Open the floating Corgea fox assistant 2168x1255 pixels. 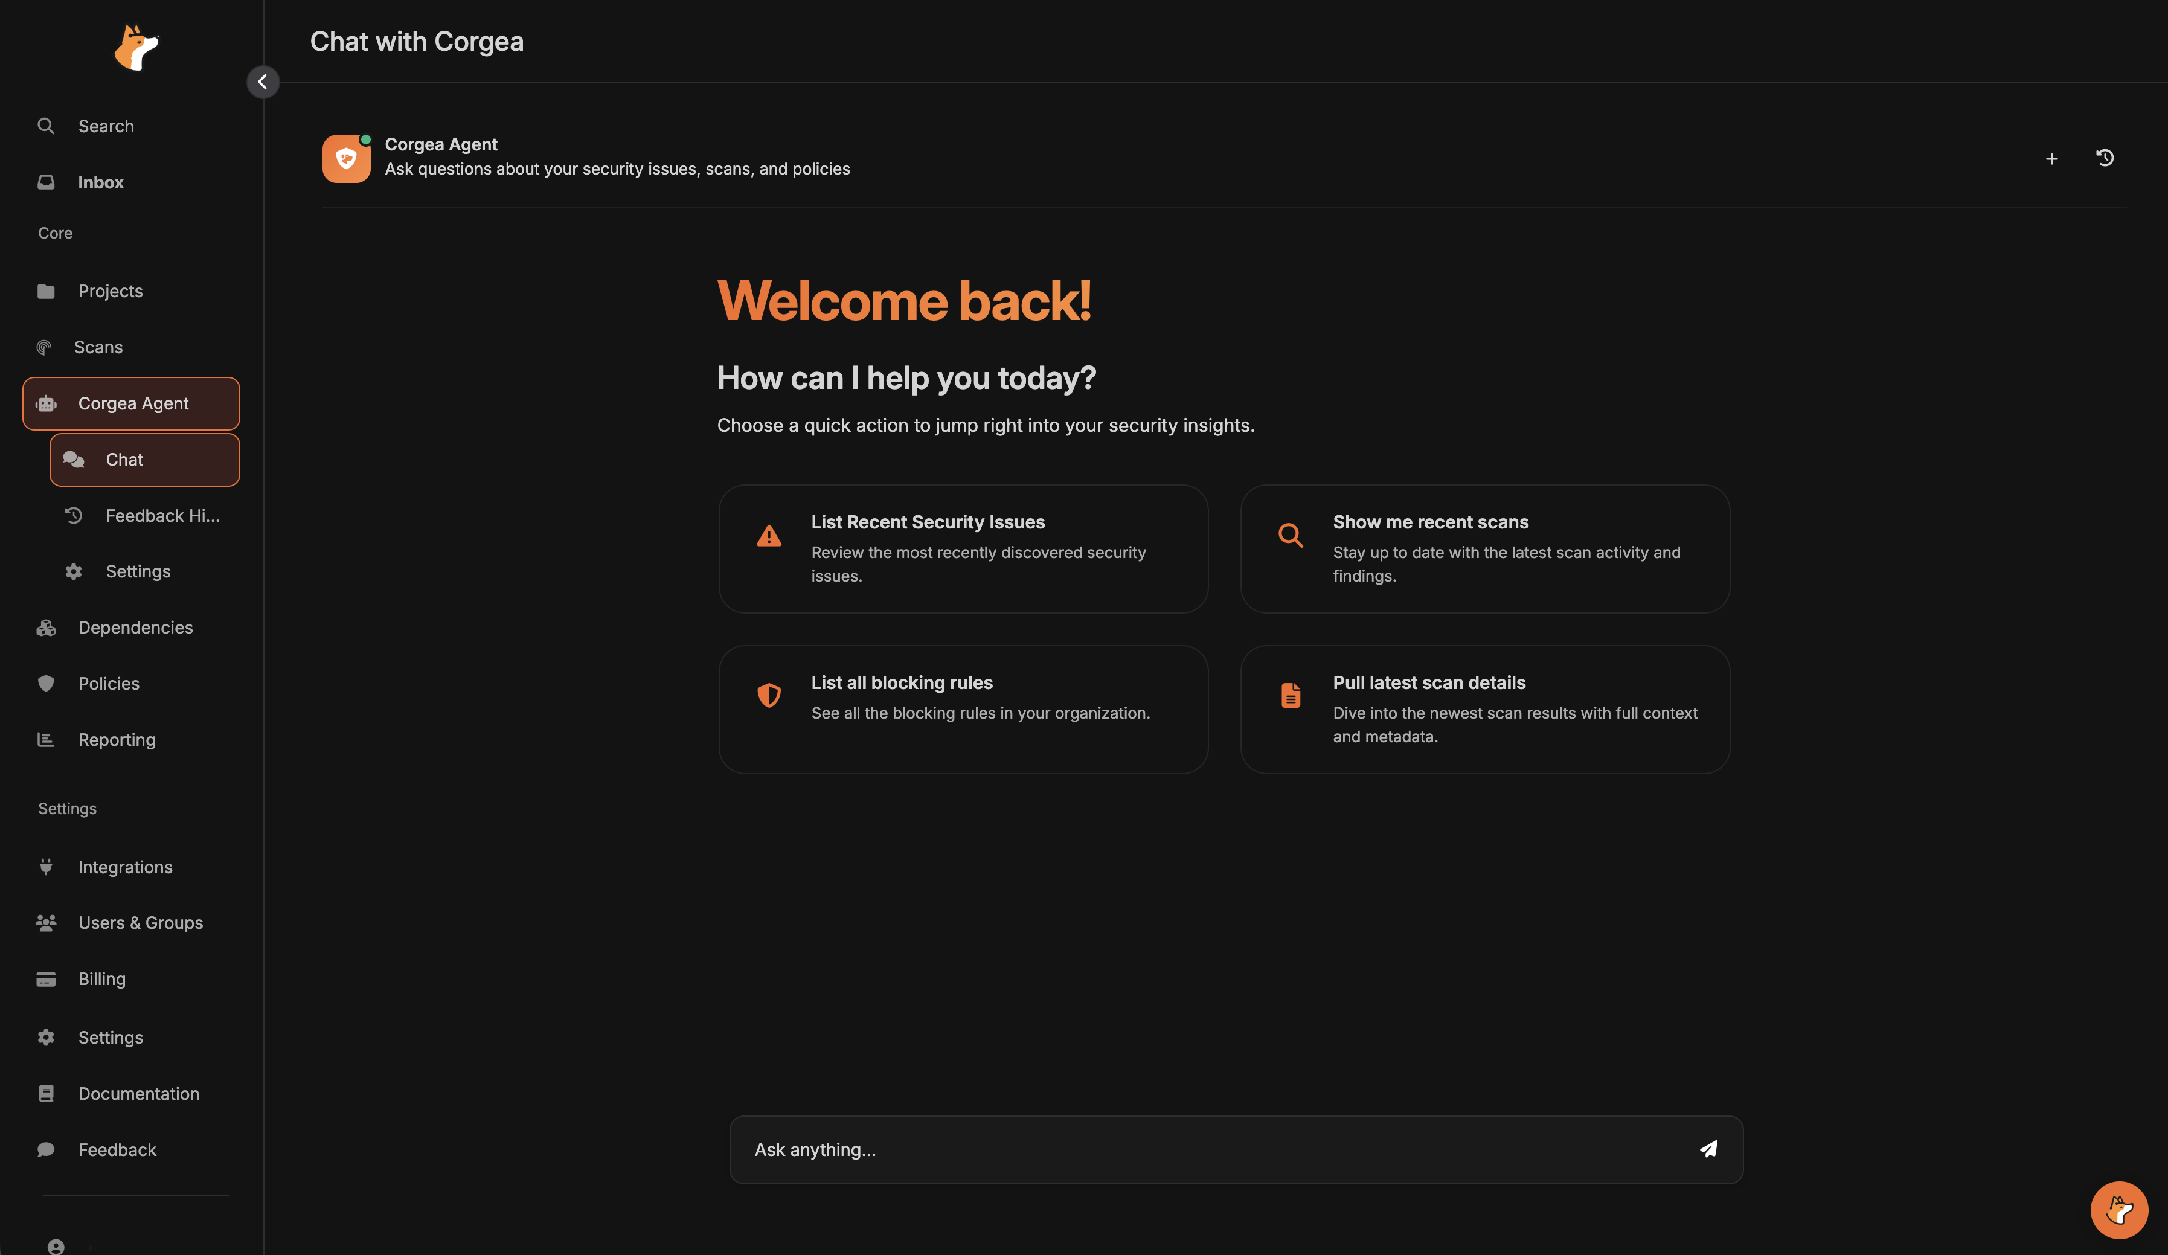click(2119, 1210)
